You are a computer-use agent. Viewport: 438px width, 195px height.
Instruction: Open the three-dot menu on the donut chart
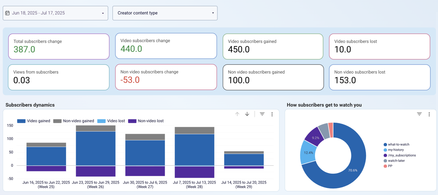429,114
